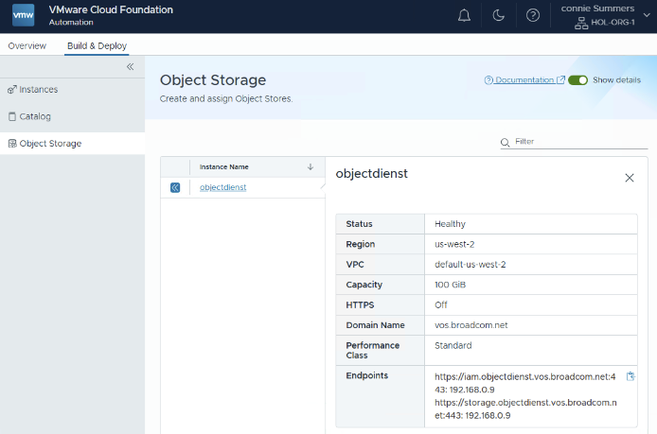657x434 pixels.
Task: Collapse the objectdienst row details
Action: (175, 187)
